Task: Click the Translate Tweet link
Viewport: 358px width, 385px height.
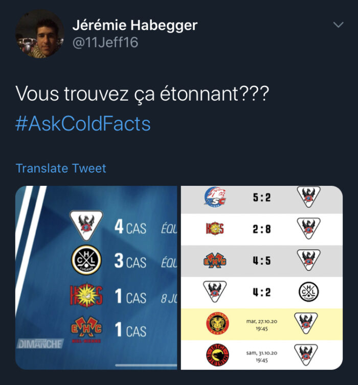Action: tap(61, 169)
